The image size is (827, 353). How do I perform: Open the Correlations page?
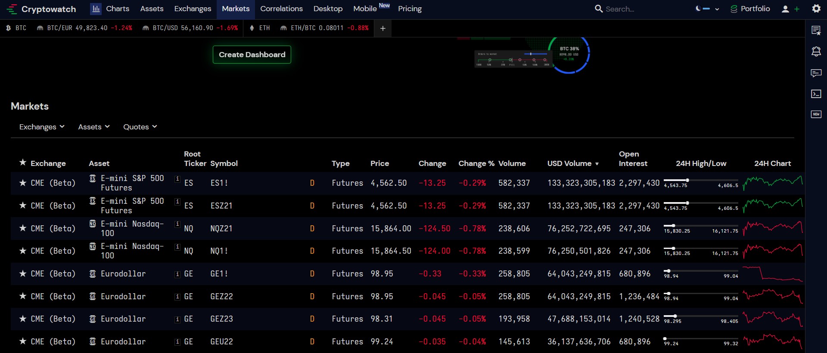tap(281, 9)
